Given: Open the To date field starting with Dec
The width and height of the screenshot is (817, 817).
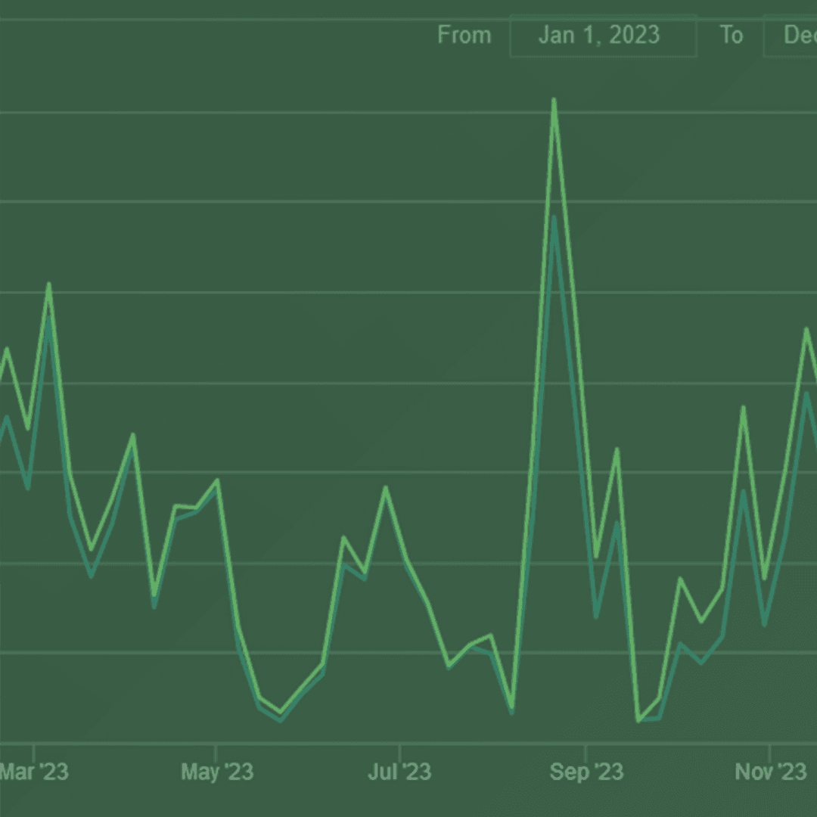Looking at the screenshot, I should 791,36.
